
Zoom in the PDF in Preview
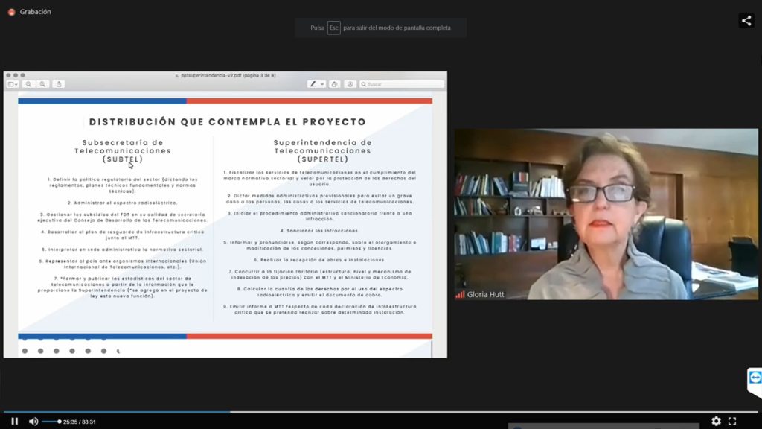[x=42, y=84]
